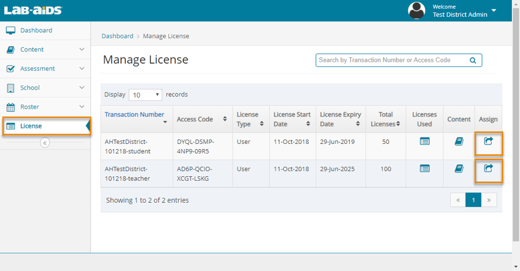Click page 1 in the pagination

pyautogui.click(x=473, y=200)
